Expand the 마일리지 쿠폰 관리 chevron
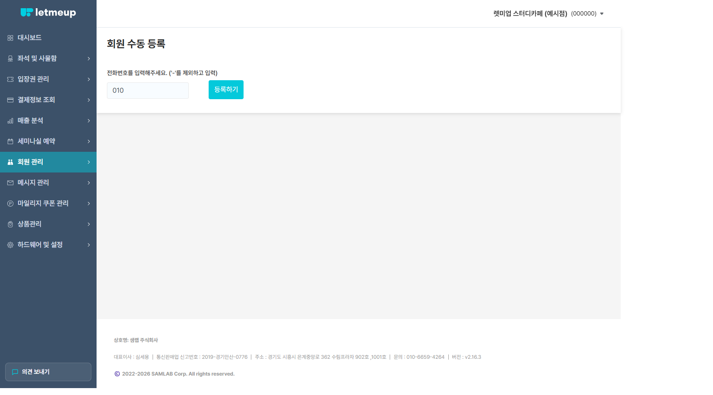This screenshot has width=713, height=395. pyautogui.click(x=89, y=204)
